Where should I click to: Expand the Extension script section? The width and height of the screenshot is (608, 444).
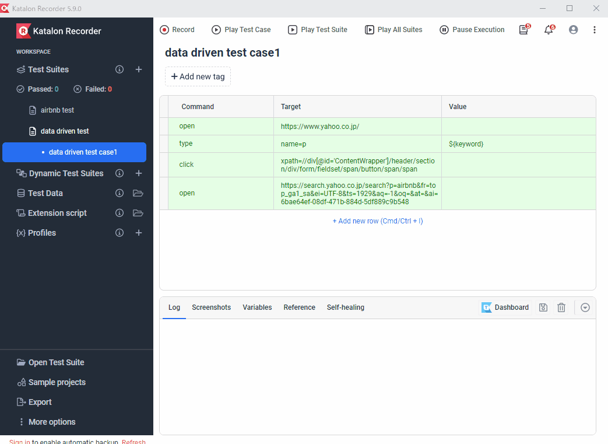pos(57,213)
